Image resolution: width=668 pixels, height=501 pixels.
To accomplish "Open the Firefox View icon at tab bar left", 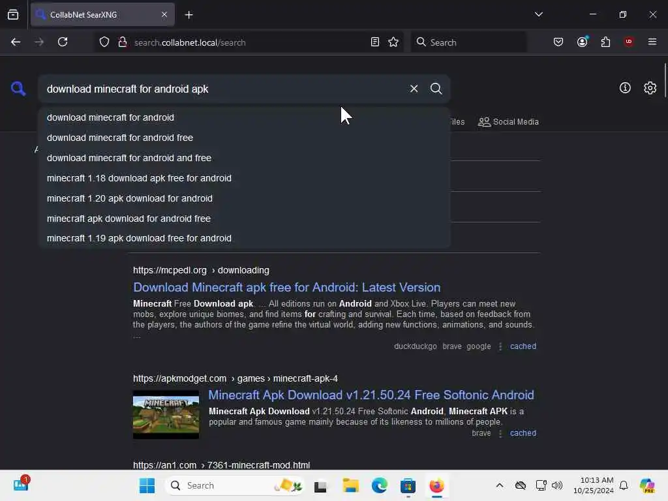I will (13, 15).
